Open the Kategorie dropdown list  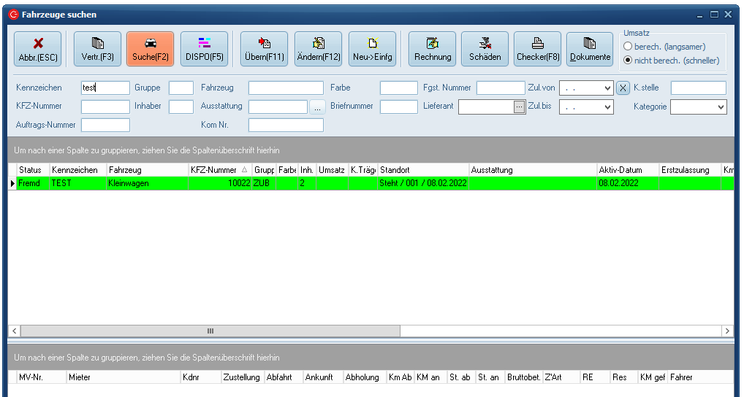tap(721, 107)
